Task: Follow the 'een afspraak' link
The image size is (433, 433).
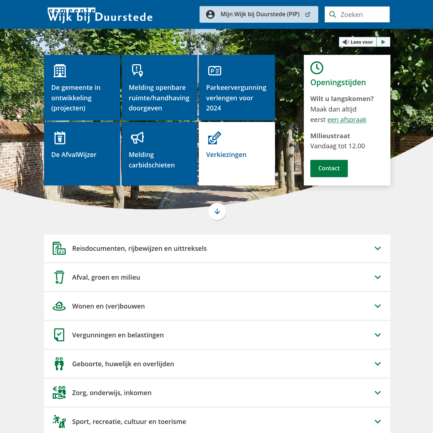Action: click(347, 119)
